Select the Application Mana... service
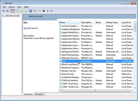138x101 pixels. pos(96,48)
